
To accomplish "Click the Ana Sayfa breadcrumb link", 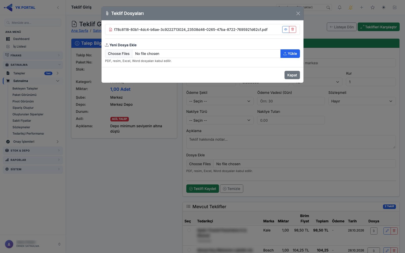I will [x=79, y=31].
